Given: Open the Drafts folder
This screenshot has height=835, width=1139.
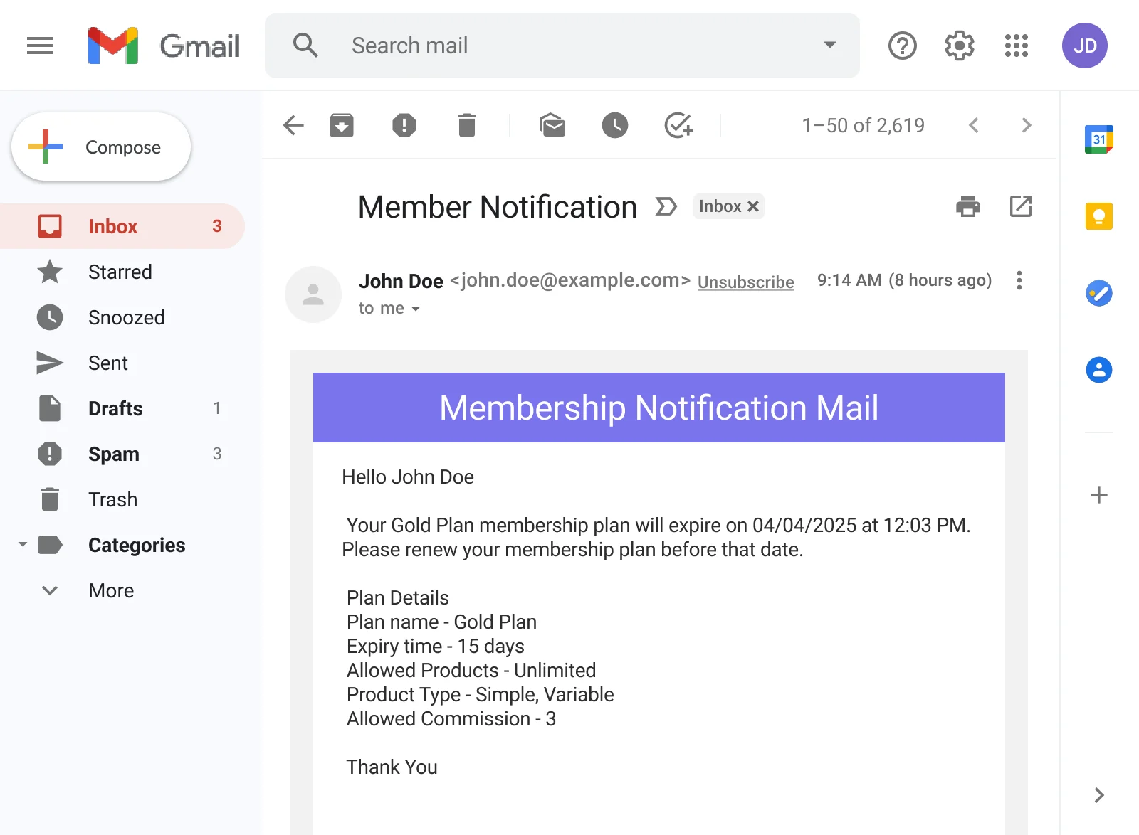Looking at the screenshot, I should click(x=115, y=408).
